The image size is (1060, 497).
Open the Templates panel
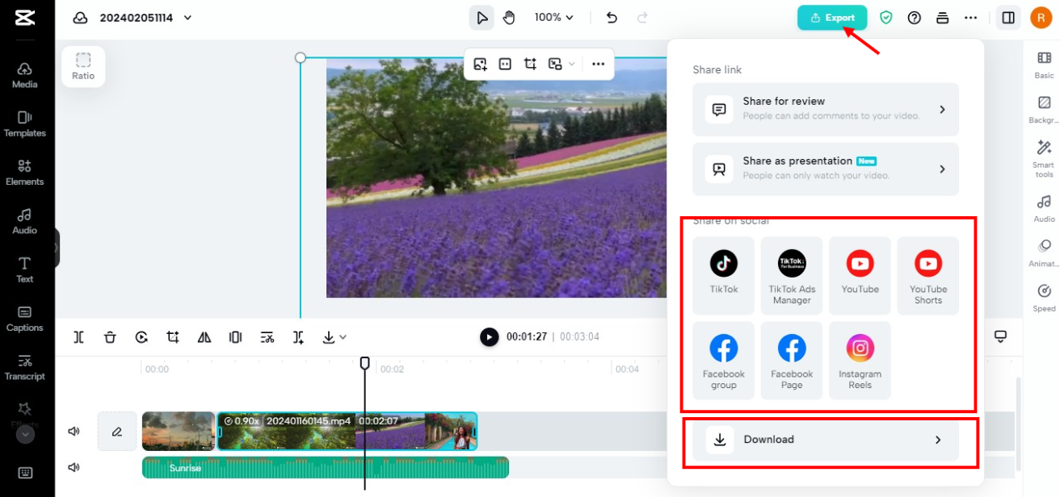(x=24, y=123)
